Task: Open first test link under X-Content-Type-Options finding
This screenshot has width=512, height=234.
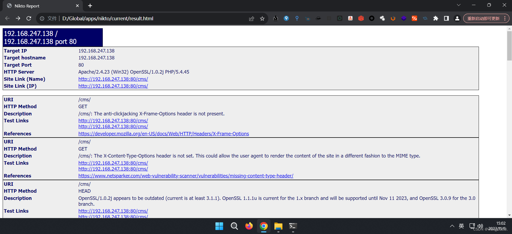Action: pyautogui.click(x=113, y=163)
